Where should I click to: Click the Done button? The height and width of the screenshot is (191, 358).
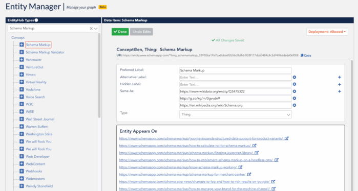pos(120,32)
